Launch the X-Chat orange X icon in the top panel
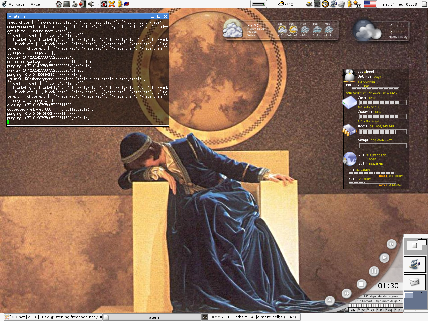This screenshot has height=321, width=428. pyautogui.click(x=112, y=4)
